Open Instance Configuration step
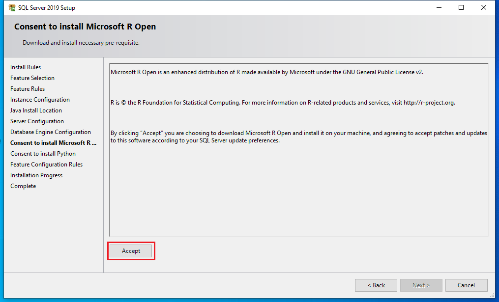Viewport: 499px width, 302px height. (40, 100)
